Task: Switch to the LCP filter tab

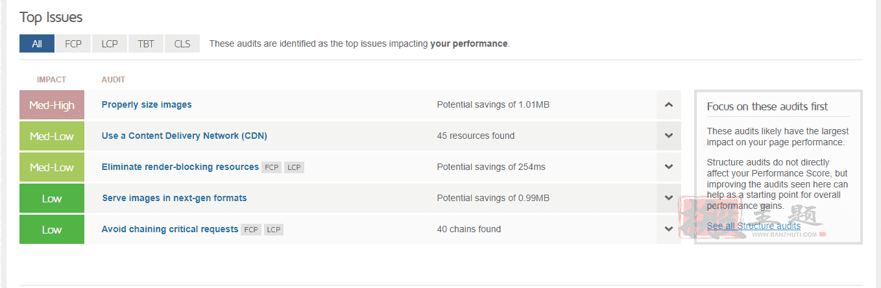Action: pyautogui.click(x=110, y=43)
